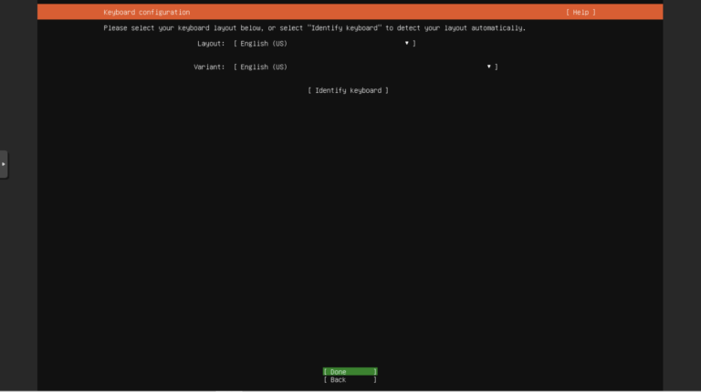This screenshot has width=701, height=392.
Task: Open the Help menu in the header
Action: (x=581, y=12)
